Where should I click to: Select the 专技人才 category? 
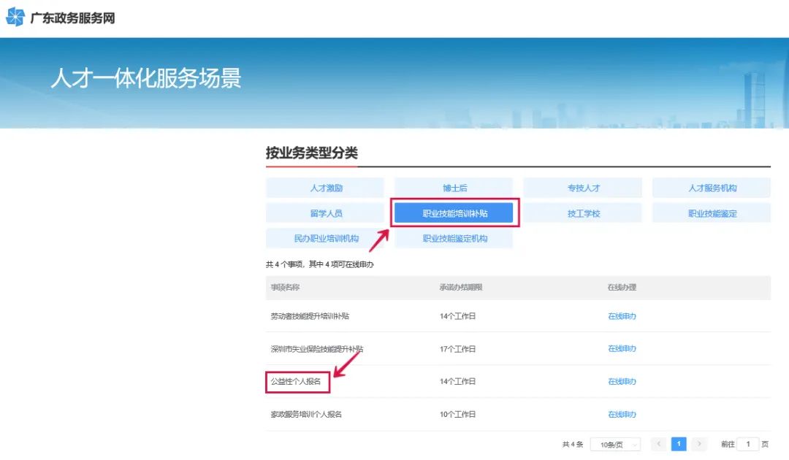point(584,188)
